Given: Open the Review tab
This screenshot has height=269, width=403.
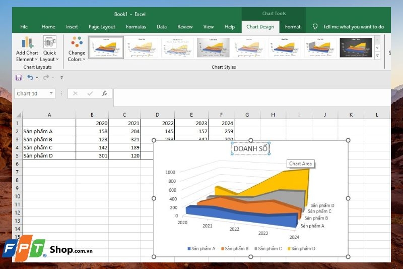Looking at the screenshot, I should 185,27.
